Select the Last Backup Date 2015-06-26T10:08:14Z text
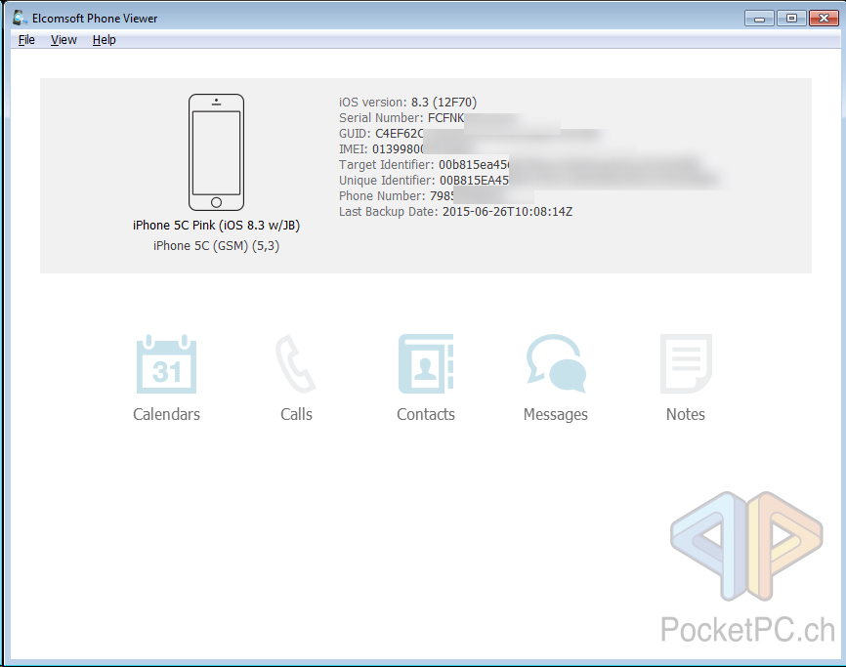 click(x=456, y=211)
